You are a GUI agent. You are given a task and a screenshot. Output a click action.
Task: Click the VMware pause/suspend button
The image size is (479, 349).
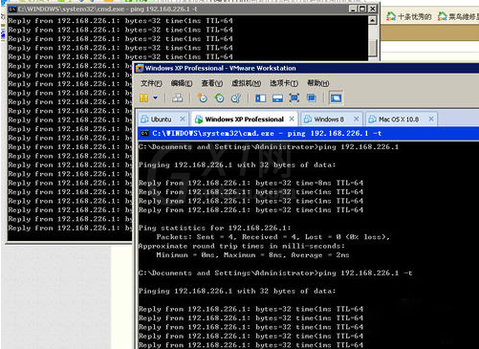pyautogui.click(x=143, y=98)
